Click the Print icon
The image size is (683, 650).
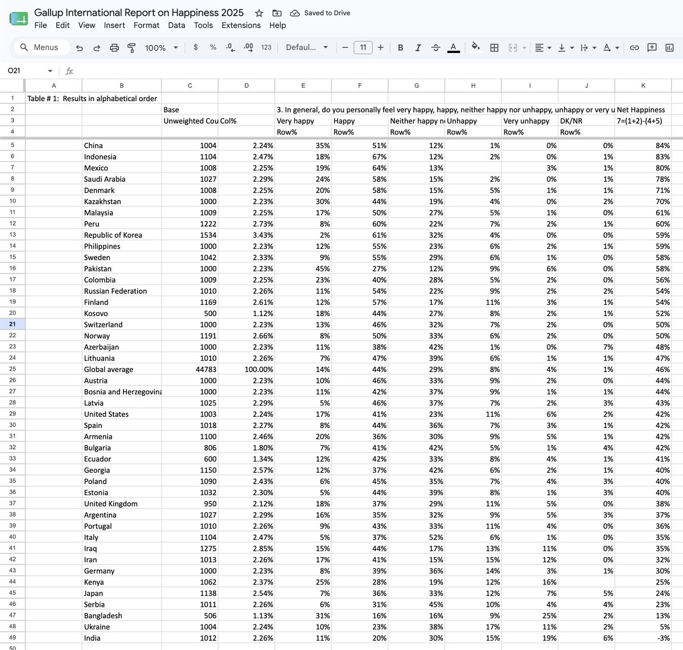[114, 48]
